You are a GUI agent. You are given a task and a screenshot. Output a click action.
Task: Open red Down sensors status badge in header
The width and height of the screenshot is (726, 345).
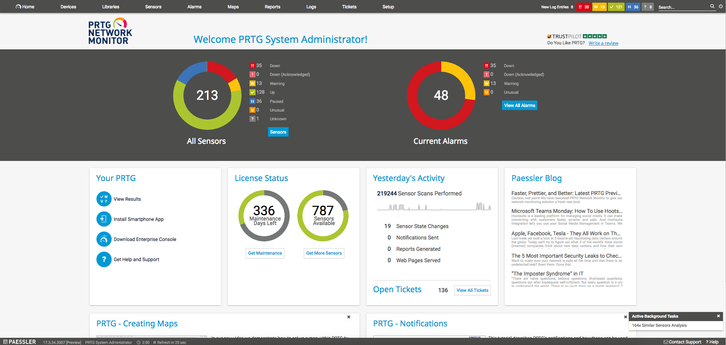584,7
